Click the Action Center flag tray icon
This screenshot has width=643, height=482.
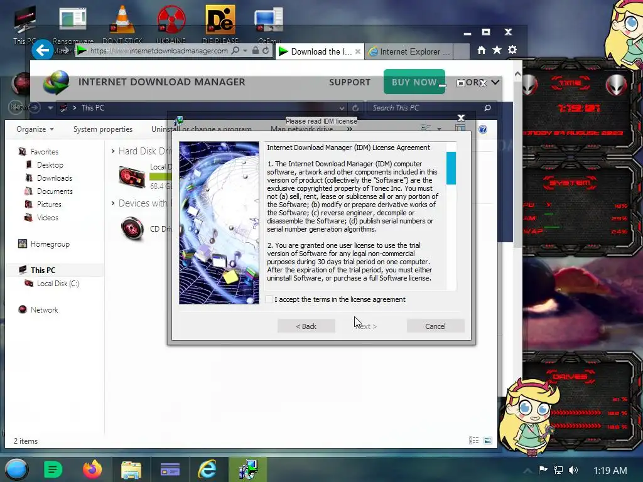[543, 470]
